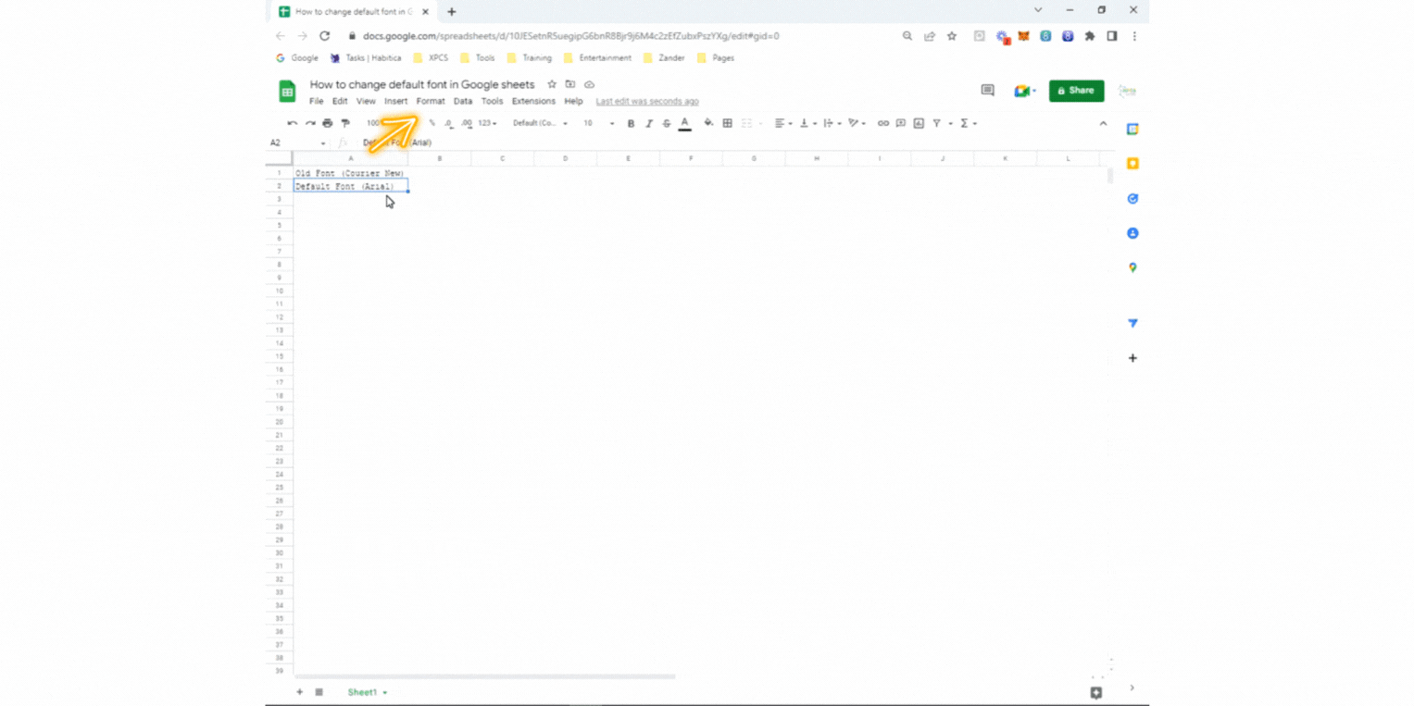Image resolution: width=1414 pixels, height=706 pixels.
Task: Open the Extensions menu
Action: (x=533, y=101)
